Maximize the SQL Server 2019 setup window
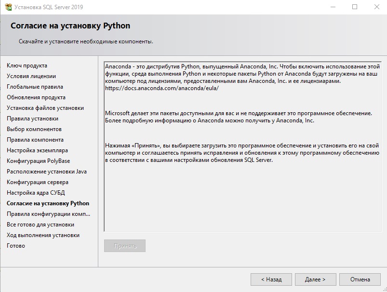 (355, 7)
